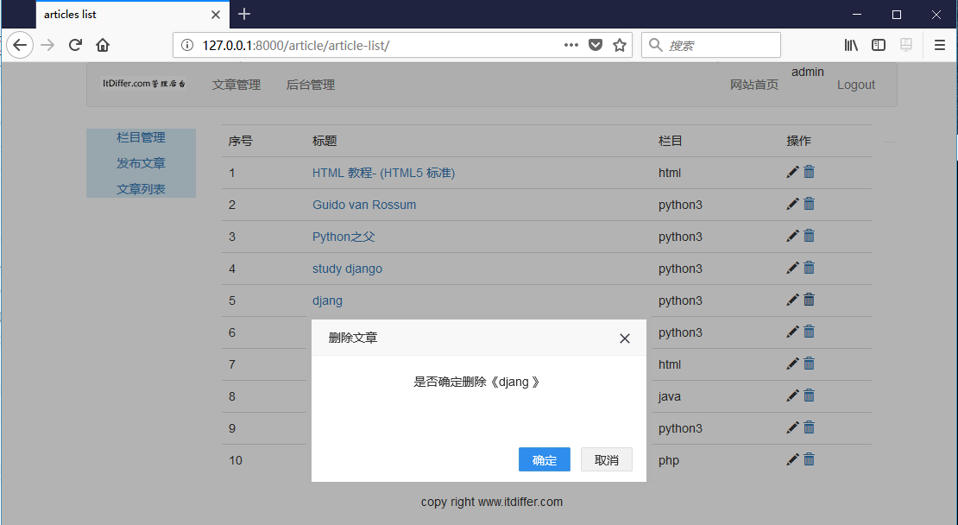Viewport: 958px width, 525px height.
Task: Click pencil icon in djang row
Action: (x=792, y=300)
